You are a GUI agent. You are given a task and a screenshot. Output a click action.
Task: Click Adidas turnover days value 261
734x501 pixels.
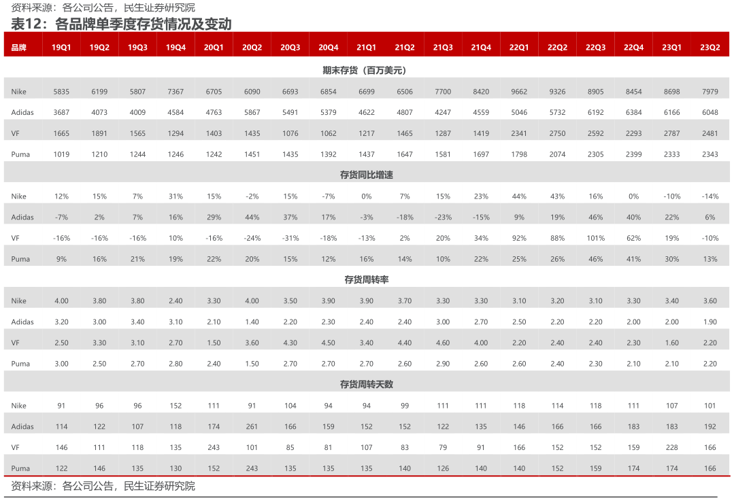coord(252,427)
